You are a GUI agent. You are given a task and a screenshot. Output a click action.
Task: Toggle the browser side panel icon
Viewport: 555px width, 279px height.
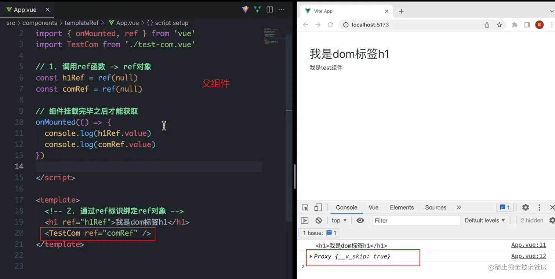pyautogui.click(x=527, y=25)
